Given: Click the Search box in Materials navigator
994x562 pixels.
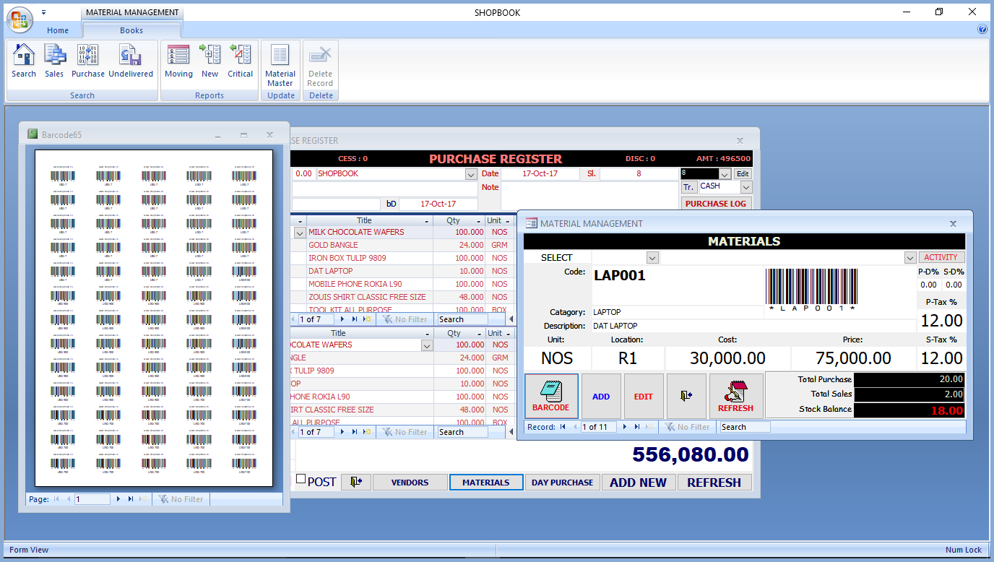Looking at the screenshot, I should click(745, 427).
